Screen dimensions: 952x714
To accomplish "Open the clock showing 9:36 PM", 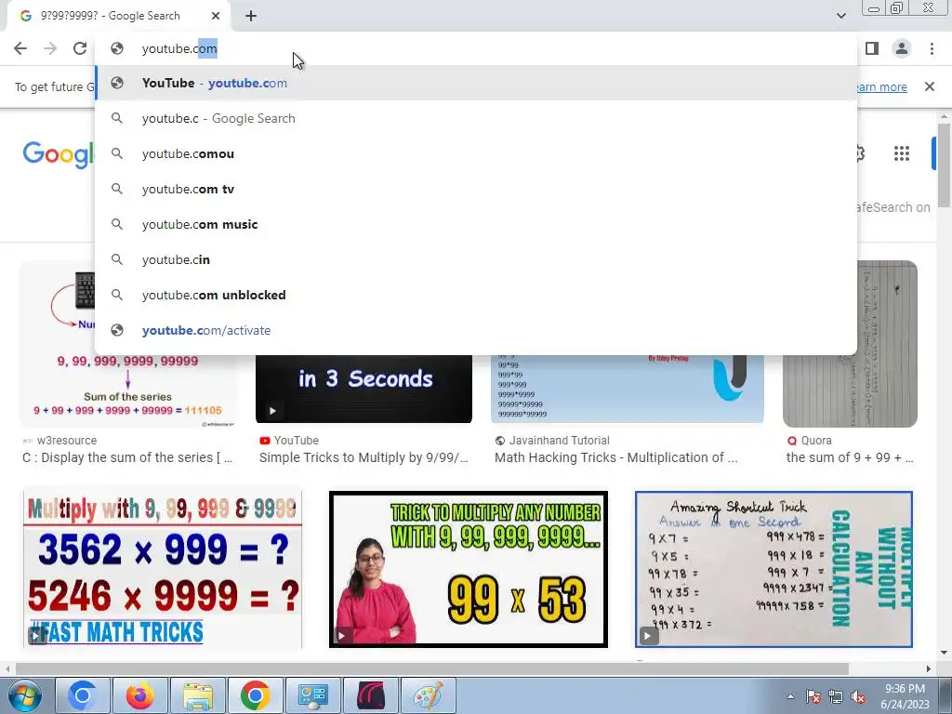I will tap(905, 696).
